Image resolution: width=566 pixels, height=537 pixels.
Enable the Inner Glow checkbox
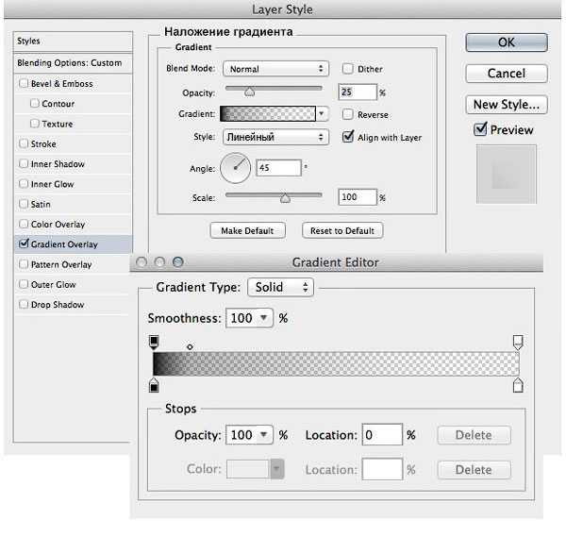24,184
